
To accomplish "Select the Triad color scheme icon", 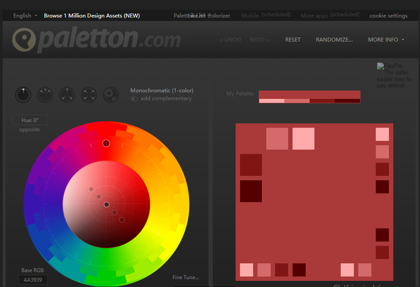I will pos(67,95).
